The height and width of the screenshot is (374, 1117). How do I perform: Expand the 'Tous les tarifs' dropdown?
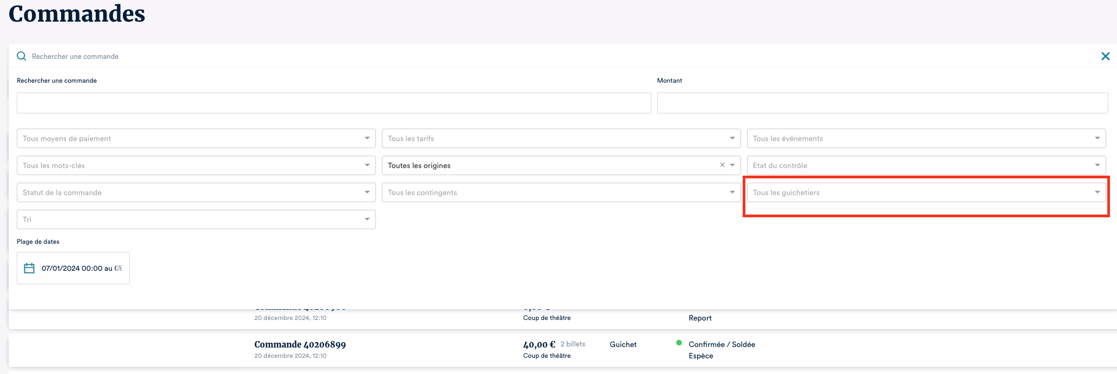(560, 138)
